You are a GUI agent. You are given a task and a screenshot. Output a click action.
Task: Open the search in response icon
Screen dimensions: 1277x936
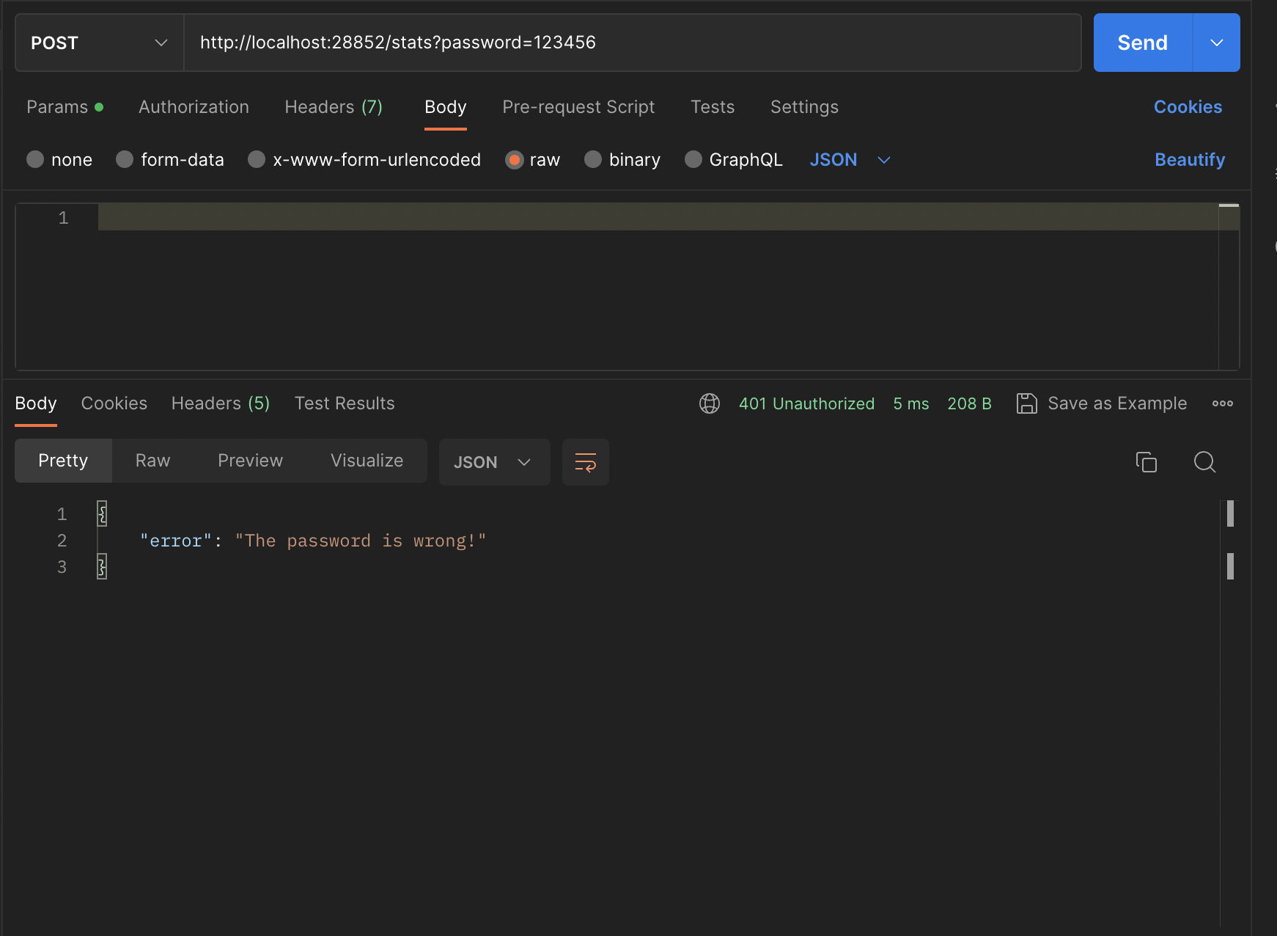[x=1204, y=462]
